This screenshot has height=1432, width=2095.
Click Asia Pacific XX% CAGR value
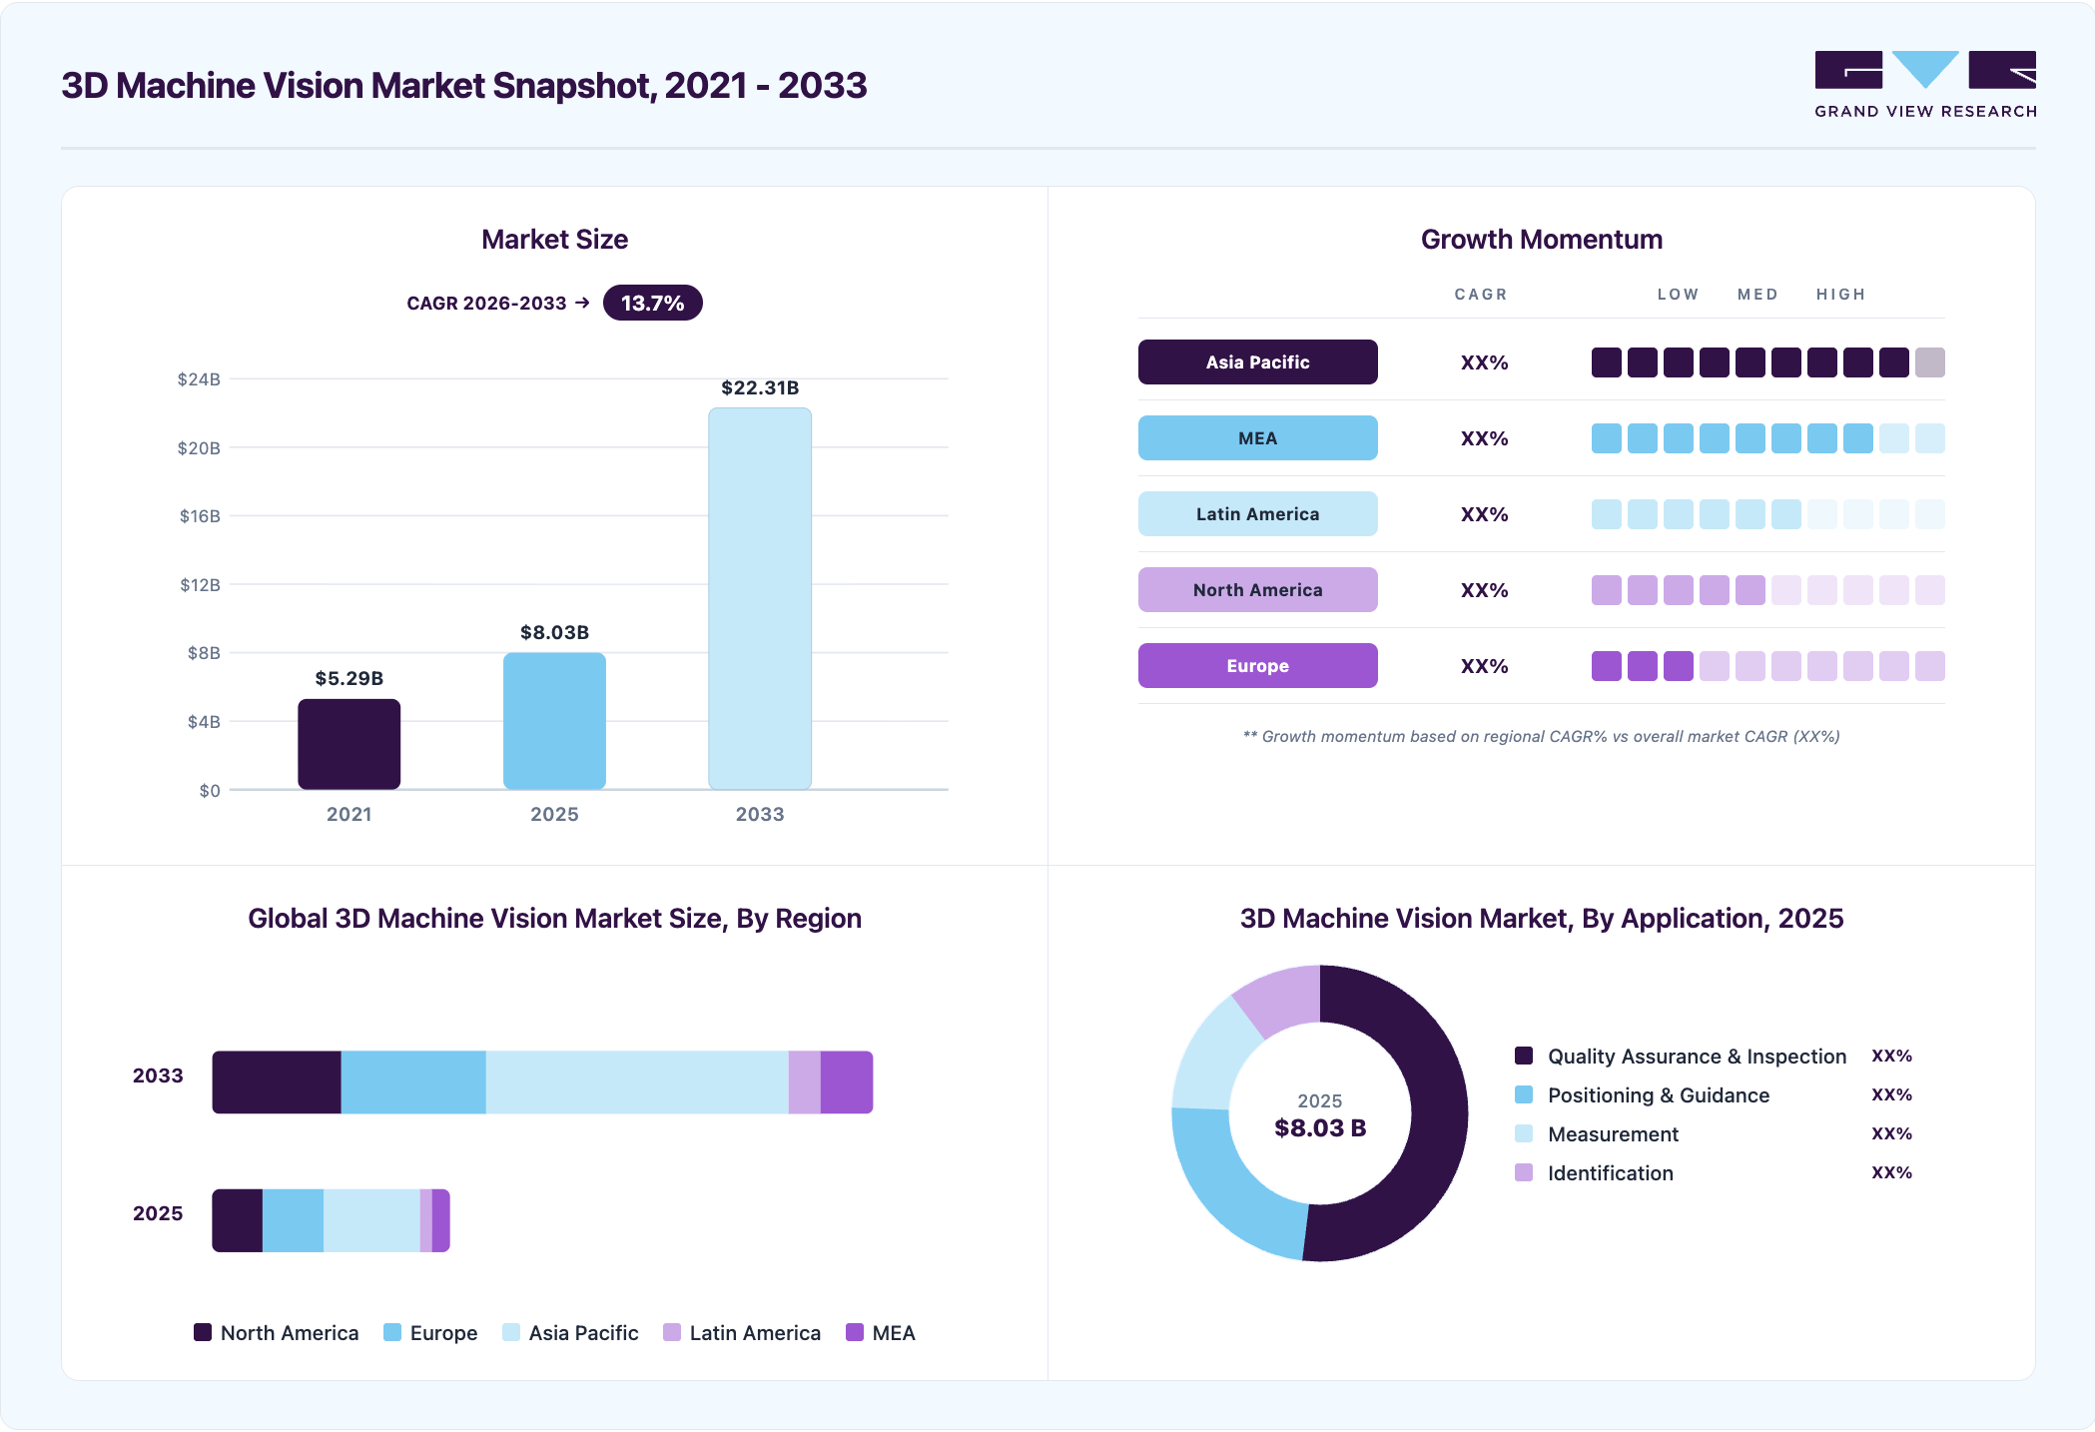click(x=1484, y=362)
